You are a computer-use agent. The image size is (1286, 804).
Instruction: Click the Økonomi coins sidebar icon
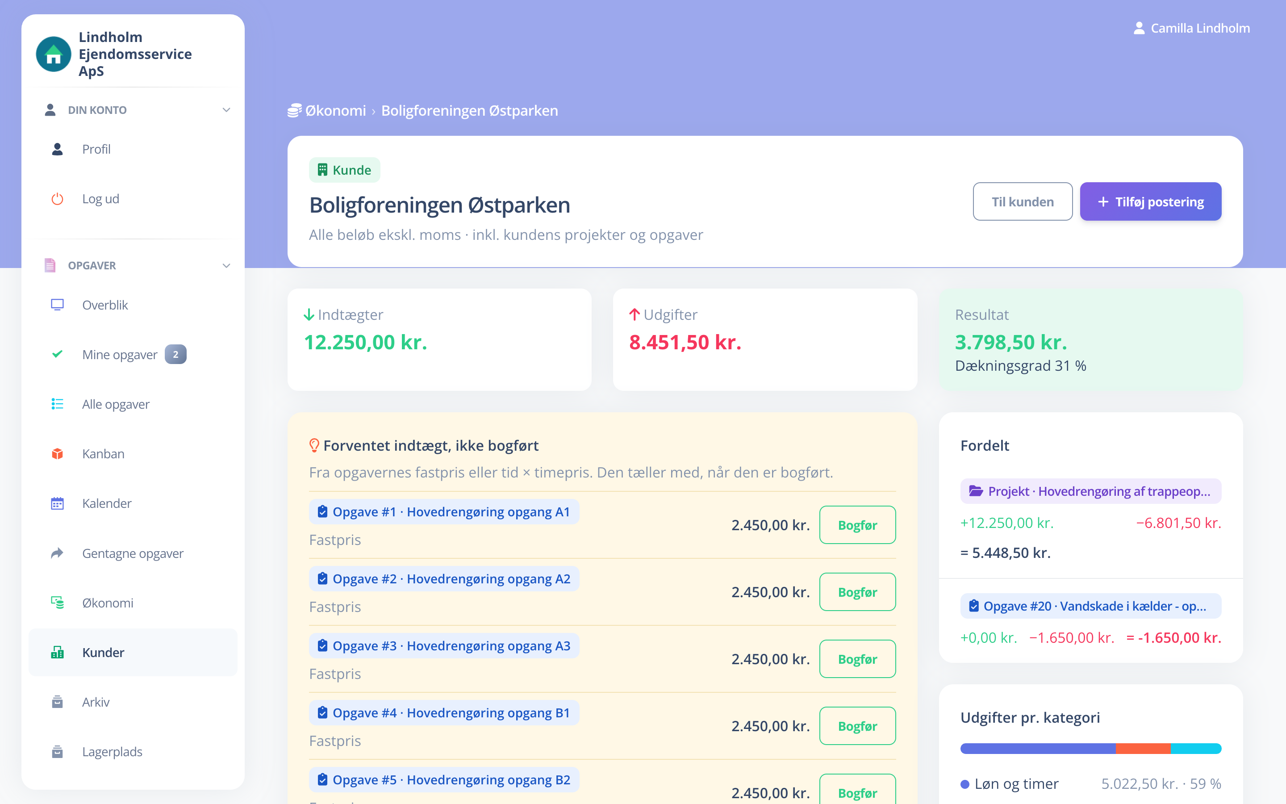coord(58,603)
